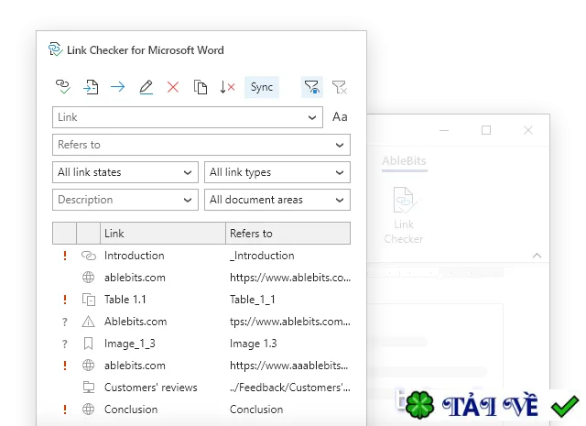Viewport: 586px width, 426px height.
Task: Click the blue right arrow icon
Action: tap(118, 87)
